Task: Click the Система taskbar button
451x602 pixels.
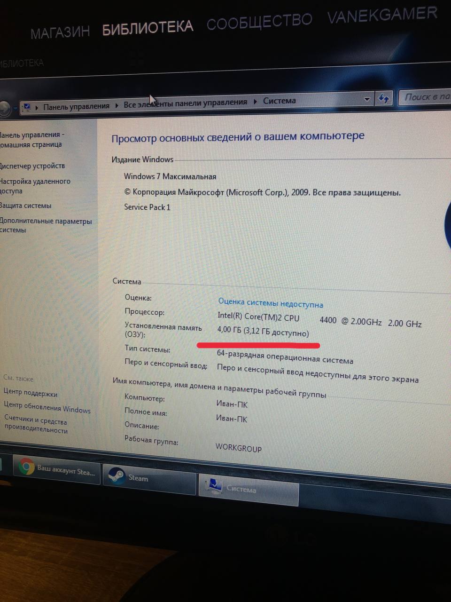Action: click(249, 490)
